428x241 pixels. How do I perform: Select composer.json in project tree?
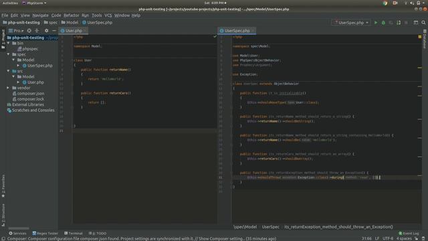pos(28,94)
